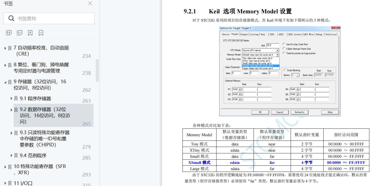374x186 pixels.
Task: Choose XSmall: near vars highlighted option
Action: click(261, 66)
